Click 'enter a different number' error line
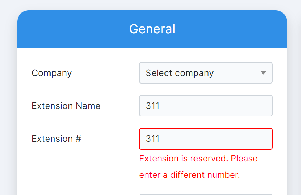The height and width of the screenshot is (195, 301). (189, 175)
